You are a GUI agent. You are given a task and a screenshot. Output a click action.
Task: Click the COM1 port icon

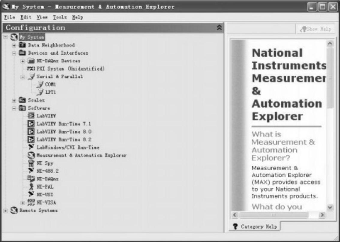point(40,84)
